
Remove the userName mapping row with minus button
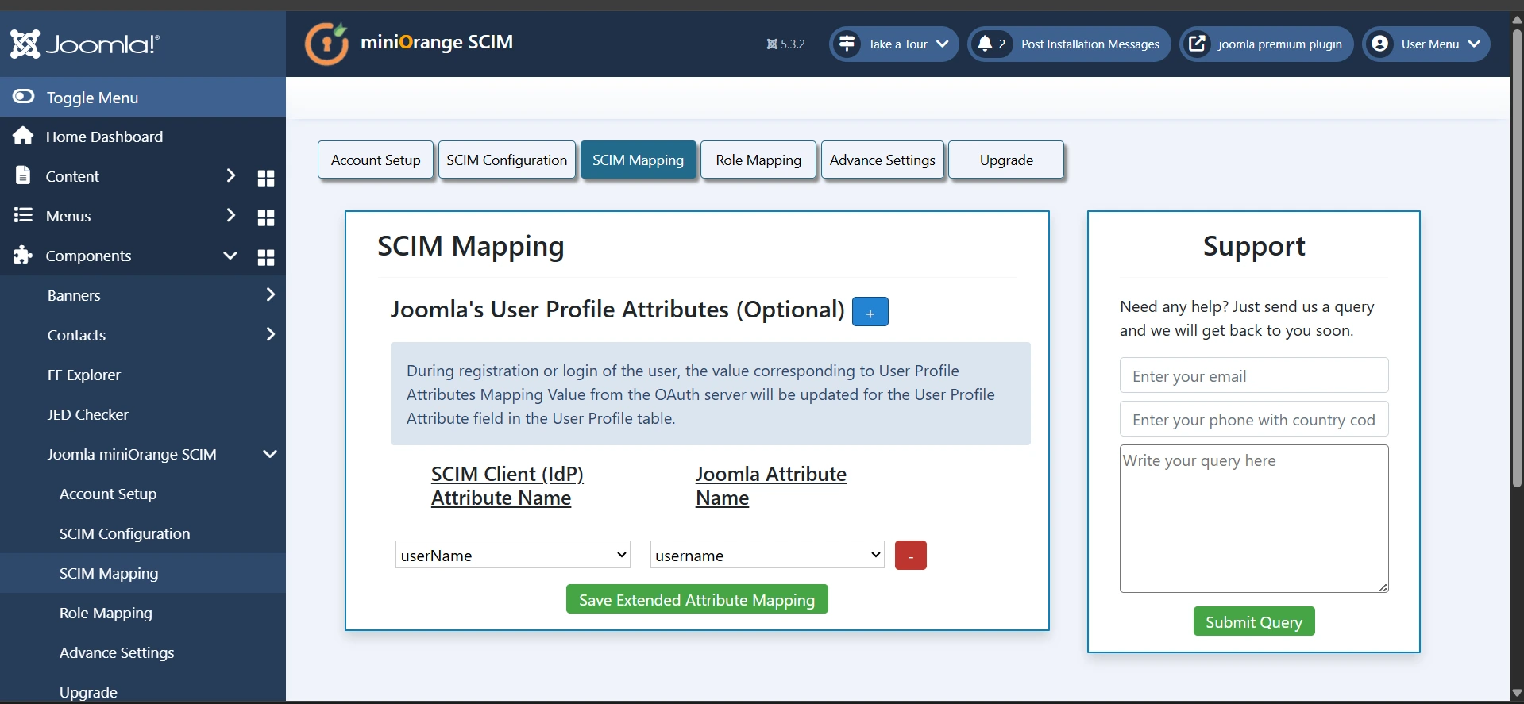click(x=910, y=556)
